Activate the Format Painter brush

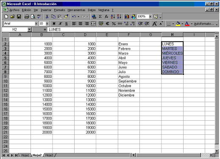click(x=66, y=17)
